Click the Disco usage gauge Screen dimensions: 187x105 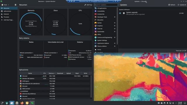pyautogui.click(x=56, y=24)
